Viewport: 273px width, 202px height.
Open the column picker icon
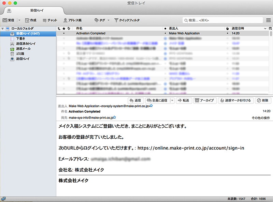[x=270, y=29]
